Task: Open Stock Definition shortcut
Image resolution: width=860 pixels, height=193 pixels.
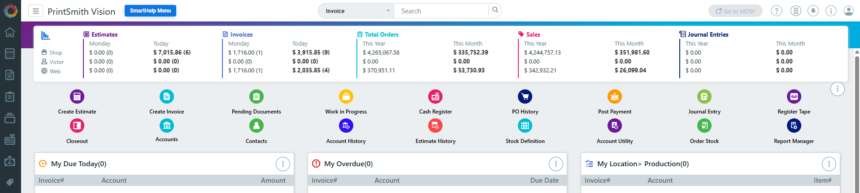Action: [x=525, y=131]
